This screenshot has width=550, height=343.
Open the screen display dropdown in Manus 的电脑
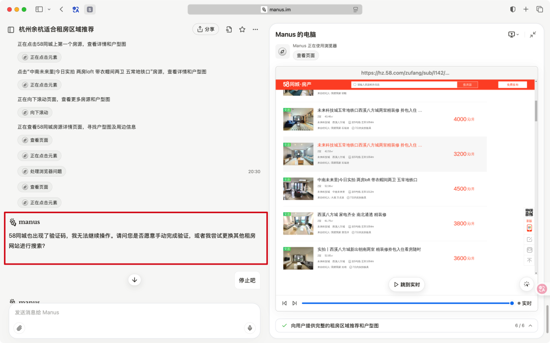coord(513,34)
